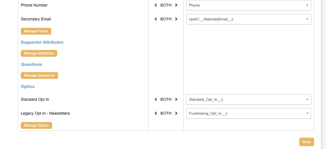Open the Standard_Opt_In__c dropdown
The width and height of the screenshot is (326, 149).
[248, 99]
